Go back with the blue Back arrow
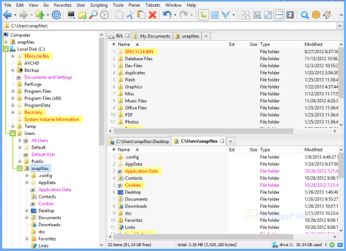Image resolution: width=346 pixels, height=251 pixels. pos(8,15)
